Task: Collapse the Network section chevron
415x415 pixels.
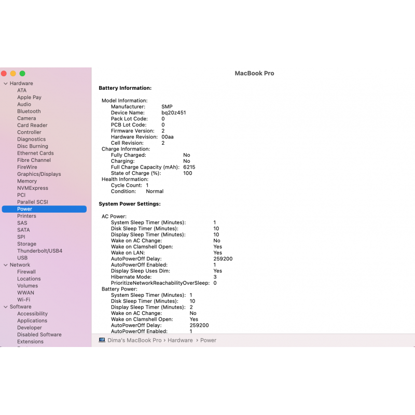Action: [6, 265]
